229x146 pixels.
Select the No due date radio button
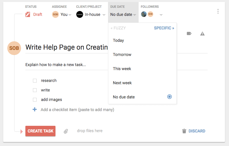(x=170, y=97)
